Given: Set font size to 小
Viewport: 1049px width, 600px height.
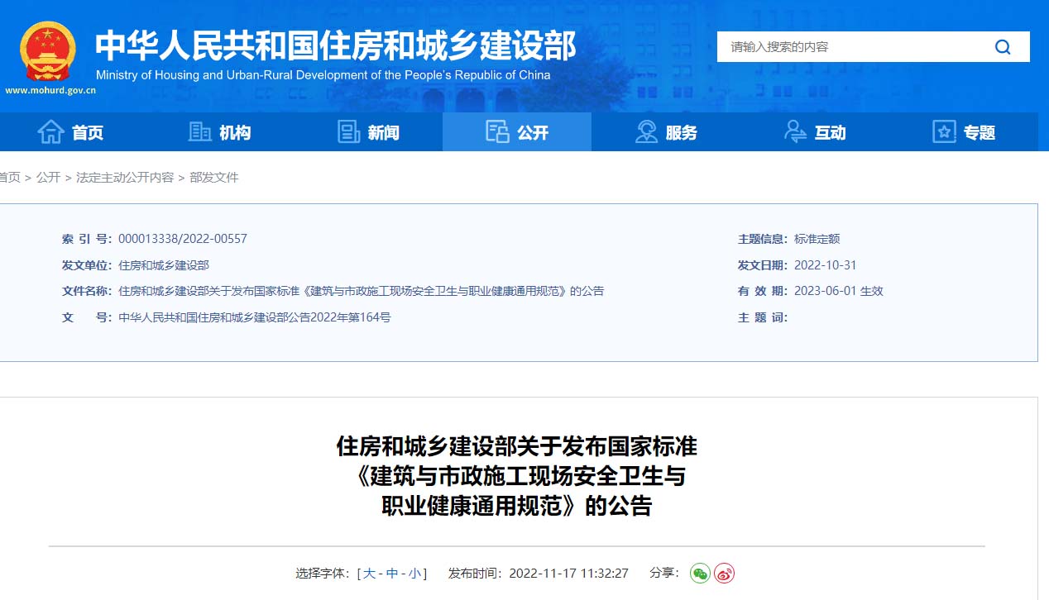Looking at the screenshot, I should (414, 574).
